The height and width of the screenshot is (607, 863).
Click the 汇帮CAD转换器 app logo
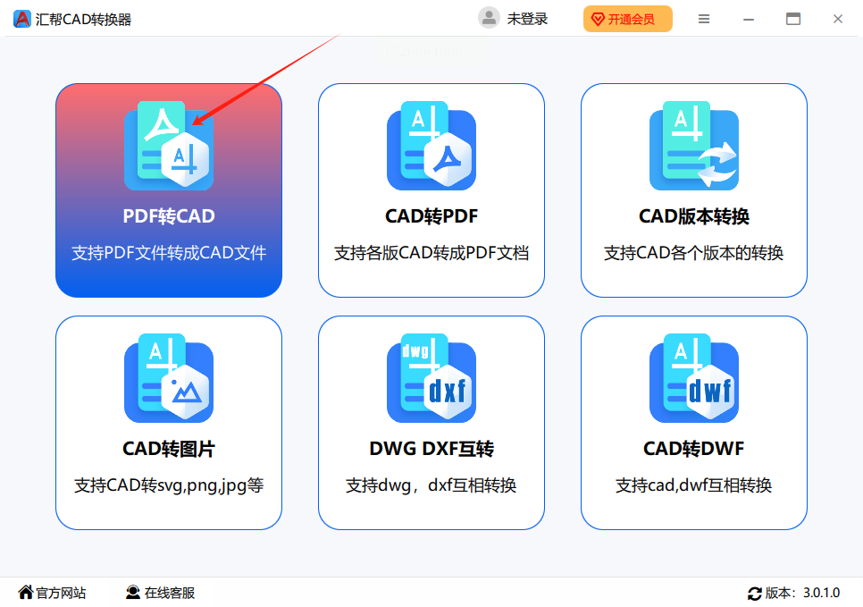(22, 19)
